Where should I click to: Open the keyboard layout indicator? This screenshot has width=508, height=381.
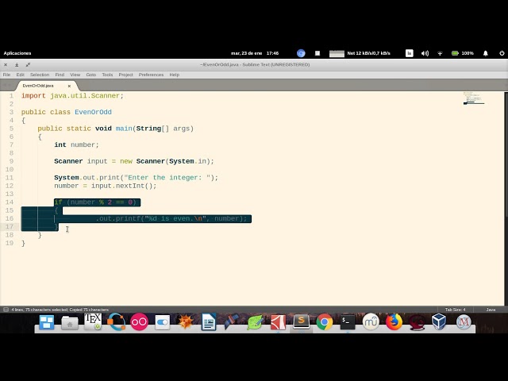[410, 53]
